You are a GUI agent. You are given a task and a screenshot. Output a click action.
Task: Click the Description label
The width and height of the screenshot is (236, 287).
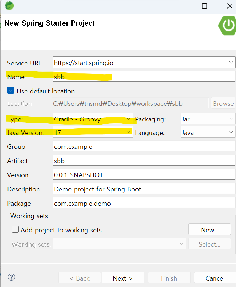[x=23, y=189]
